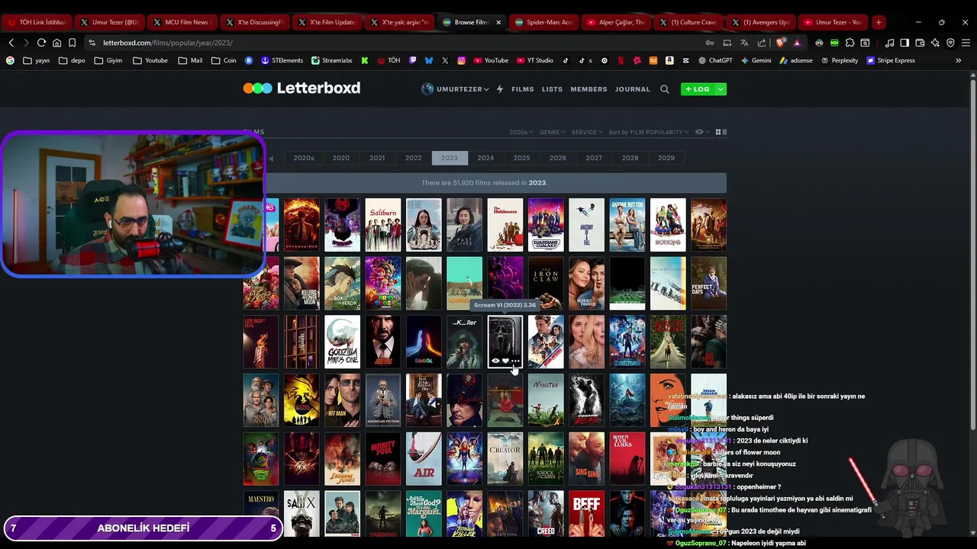Go back with the browser back arrow
Image resolution: width=977 pixels, height=549 pixels.
11,43
